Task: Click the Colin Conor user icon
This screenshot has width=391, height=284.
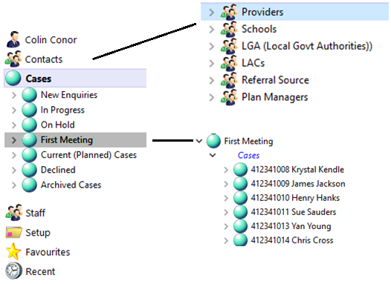Action: pyautogui.click(x=13, y=39)
